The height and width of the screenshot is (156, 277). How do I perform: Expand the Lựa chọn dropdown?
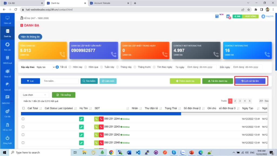tap(35, 95)
